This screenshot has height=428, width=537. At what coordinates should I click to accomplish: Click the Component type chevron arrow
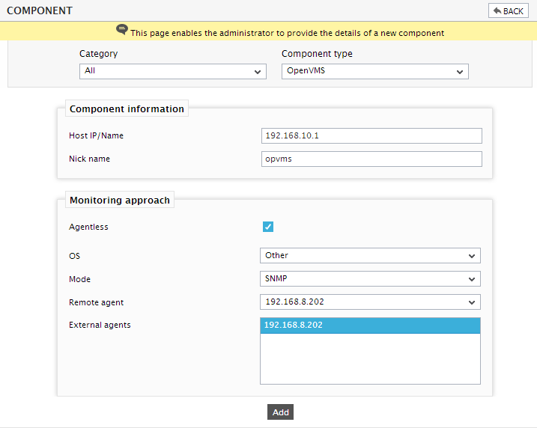click(x=460, y=72)
